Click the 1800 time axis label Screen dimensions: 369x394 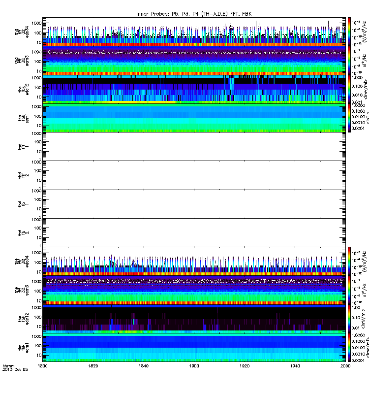43,366
